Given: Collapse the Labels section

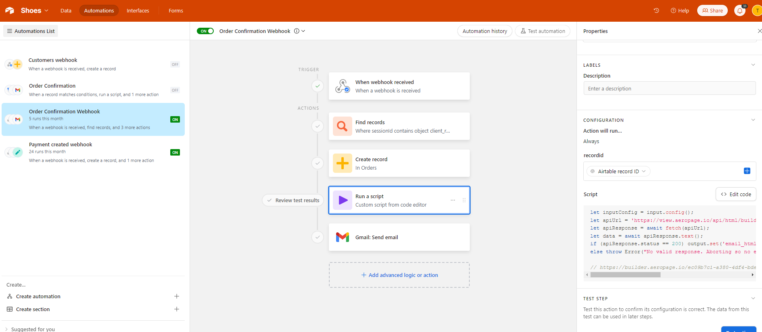Looking at the screenshot, I should click(x=753, y=65).
